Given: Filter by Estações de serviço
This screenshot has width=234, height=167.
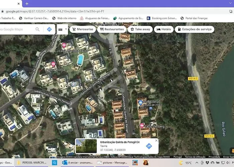Looking at the screenshot, I should (x=195, y=29).
